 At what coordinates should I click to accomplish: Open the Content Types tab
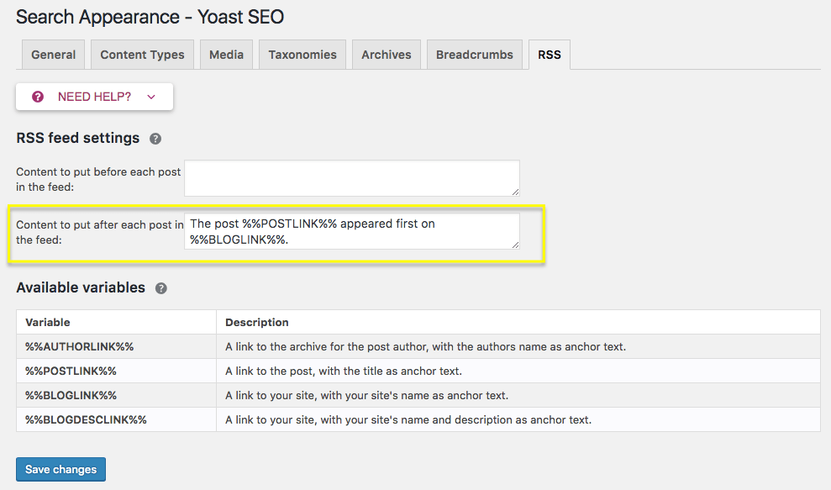pyautogui.click(x=143, y=55)
